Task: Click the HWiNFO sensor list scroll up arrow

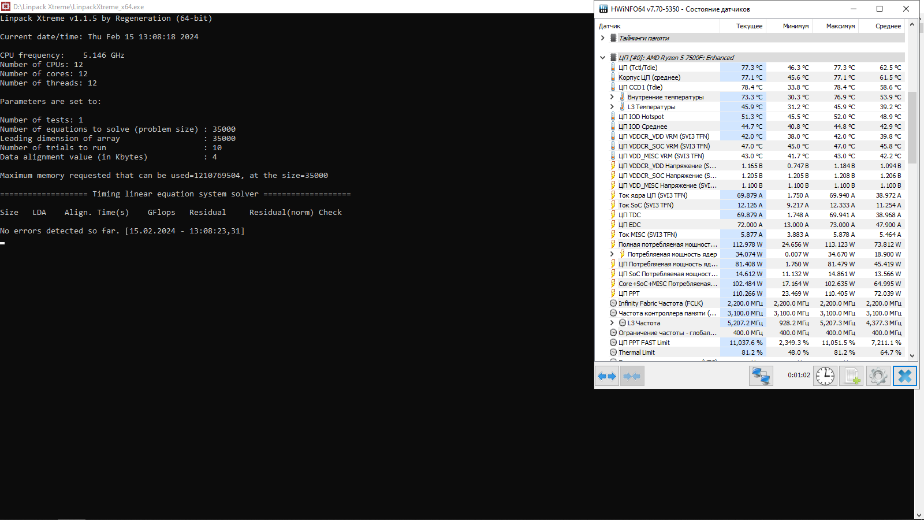Action: tap(912, 24)
